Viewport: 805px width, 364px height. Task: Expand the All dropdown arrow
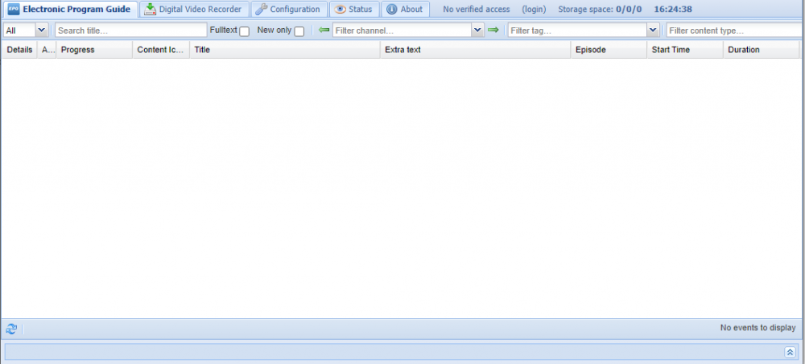click(42, 31)
